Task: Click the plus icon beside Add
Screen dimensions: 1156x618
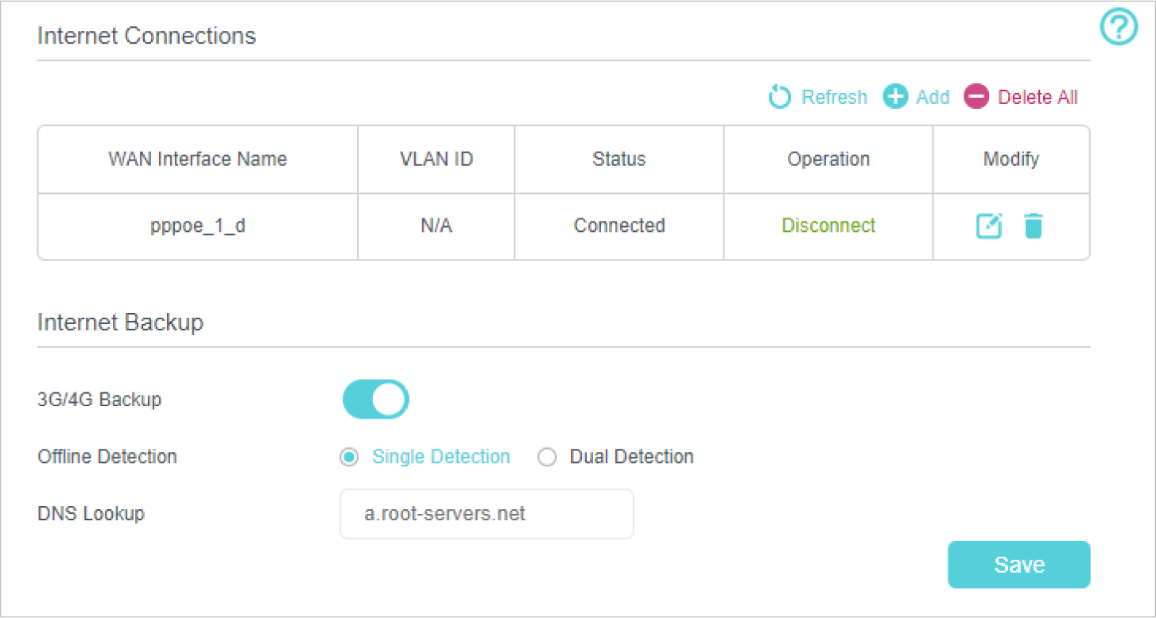Action: click(895, 98)
